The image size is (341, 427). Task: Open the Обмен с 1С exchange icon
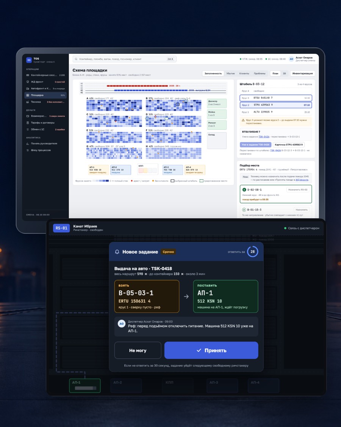[x=27, y=129]
